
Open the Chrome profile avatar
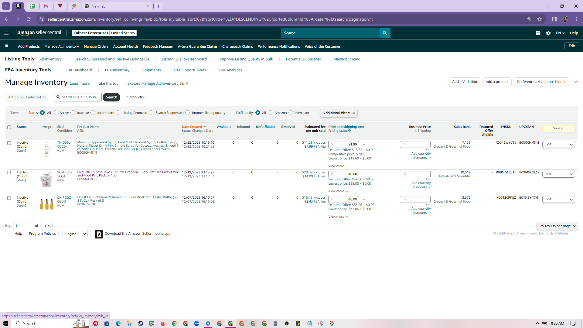click(x=565, y=19)
